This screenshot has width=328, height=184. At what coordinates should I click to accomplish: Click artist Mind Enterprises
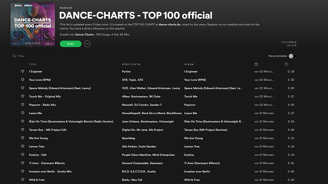[163, 155]
